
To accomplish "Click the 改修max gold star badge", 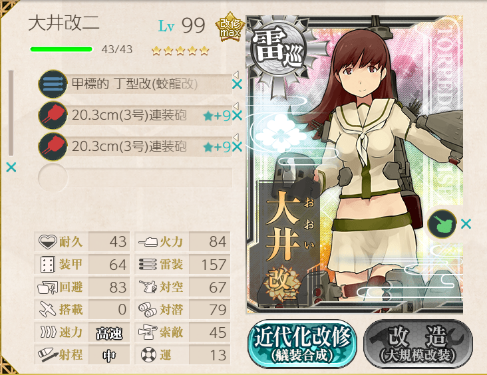I will pos(230,27).
